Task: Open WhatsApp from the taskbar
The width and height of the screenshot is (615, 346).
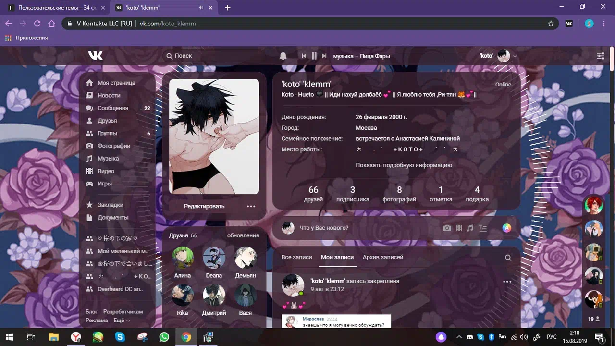Action: (x=164, y=337)
